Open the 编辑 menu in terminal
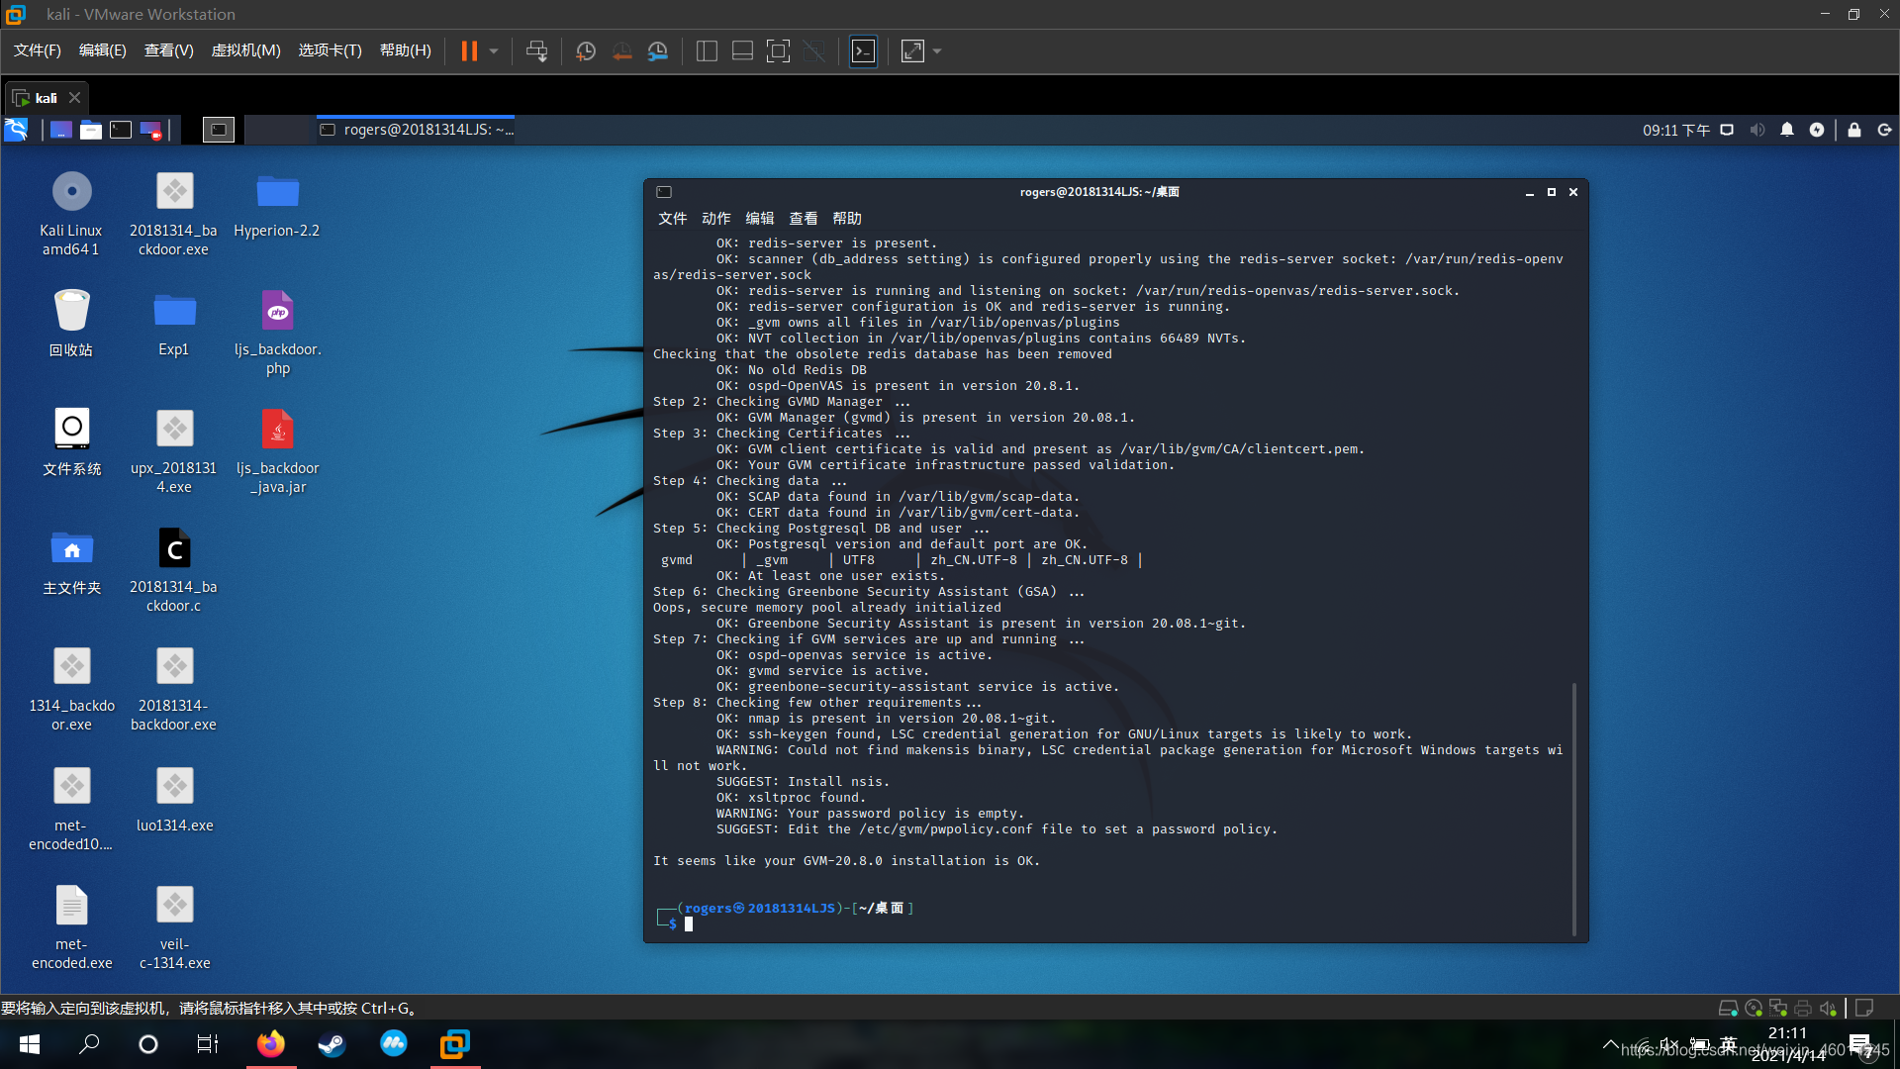The image size is (1900, 1069). point(759,218)
